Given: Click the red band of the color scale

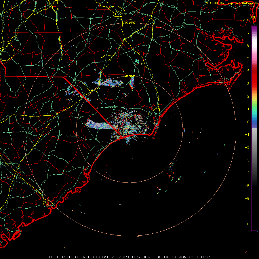Looking at the screenshot, I should (x=254, y=79).
